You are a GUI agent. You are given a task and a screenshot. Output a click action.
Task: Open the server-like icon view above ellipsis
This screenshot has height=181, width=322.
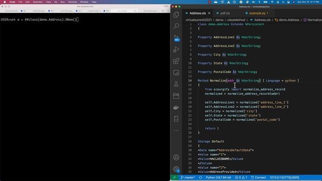click(176, 119)
